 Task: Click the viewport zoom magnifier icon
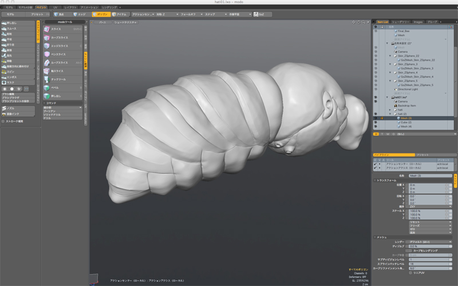pyautogui.click(x=364, y=22)
